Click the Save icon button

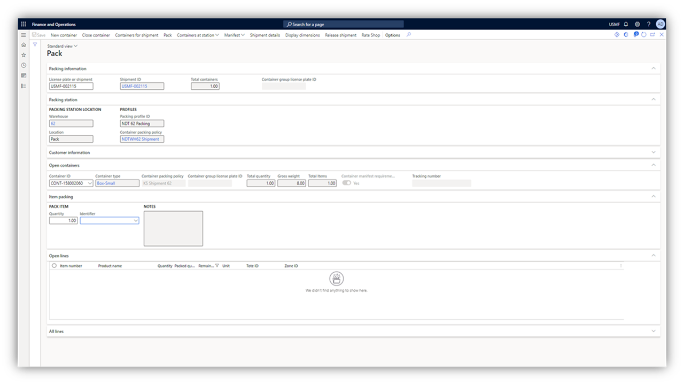pyautogui.click(x=38, y=35)
